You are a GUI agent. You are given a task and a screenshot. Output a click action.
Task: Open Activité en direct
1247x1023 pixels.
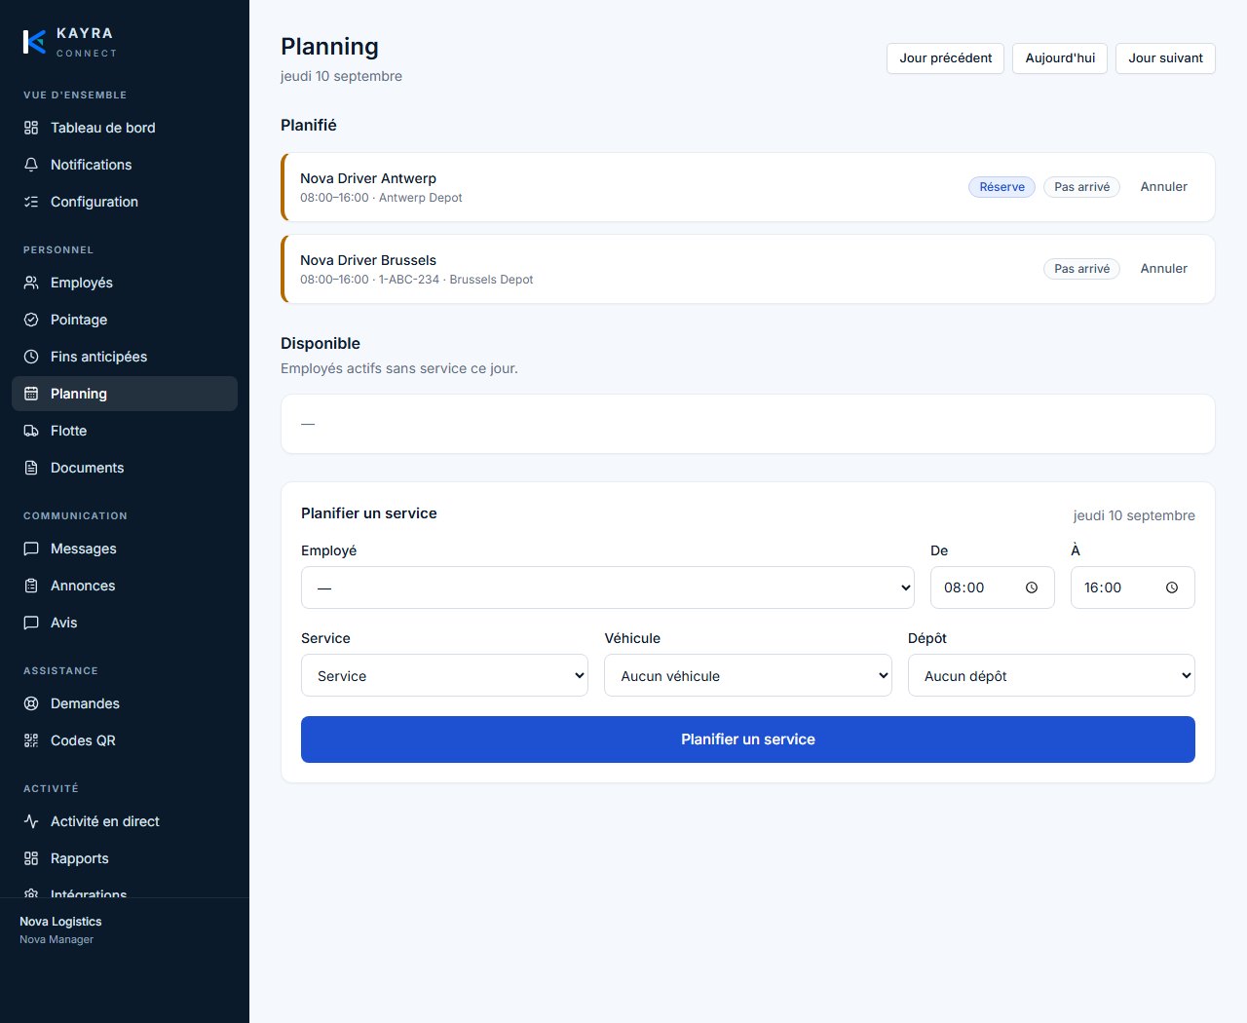[x=125, y=821]
